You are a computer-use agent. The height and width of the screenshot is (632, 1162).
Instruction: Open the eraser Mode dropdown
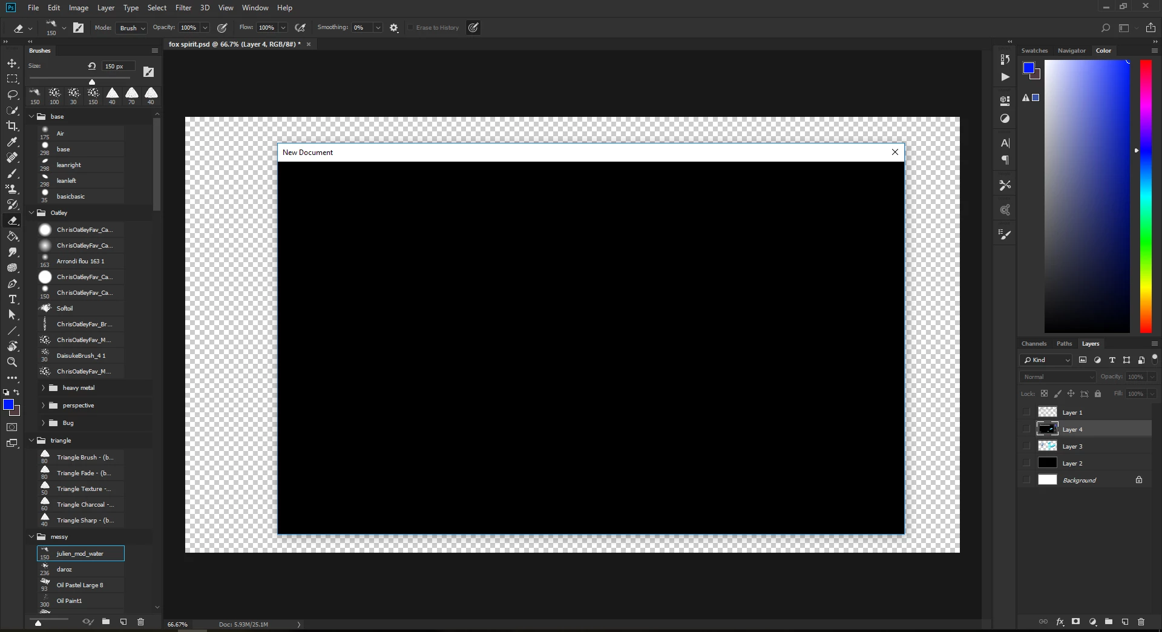click(132, 28)
